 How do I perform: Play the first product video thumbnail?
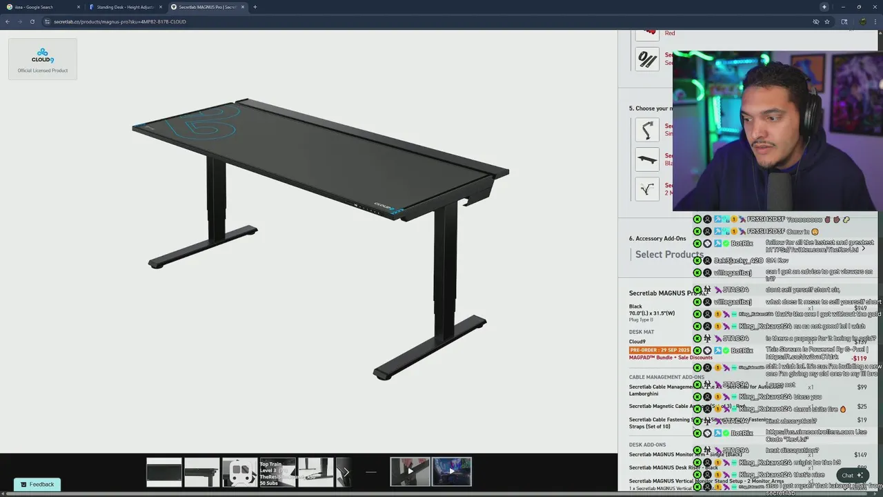(410, 472)
